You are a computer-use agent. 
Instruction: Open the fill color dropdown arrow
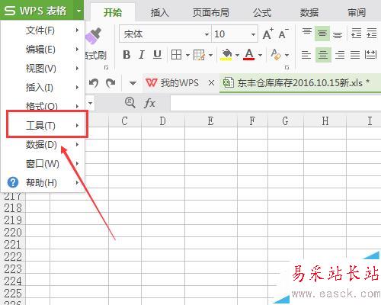click(237, 55)
